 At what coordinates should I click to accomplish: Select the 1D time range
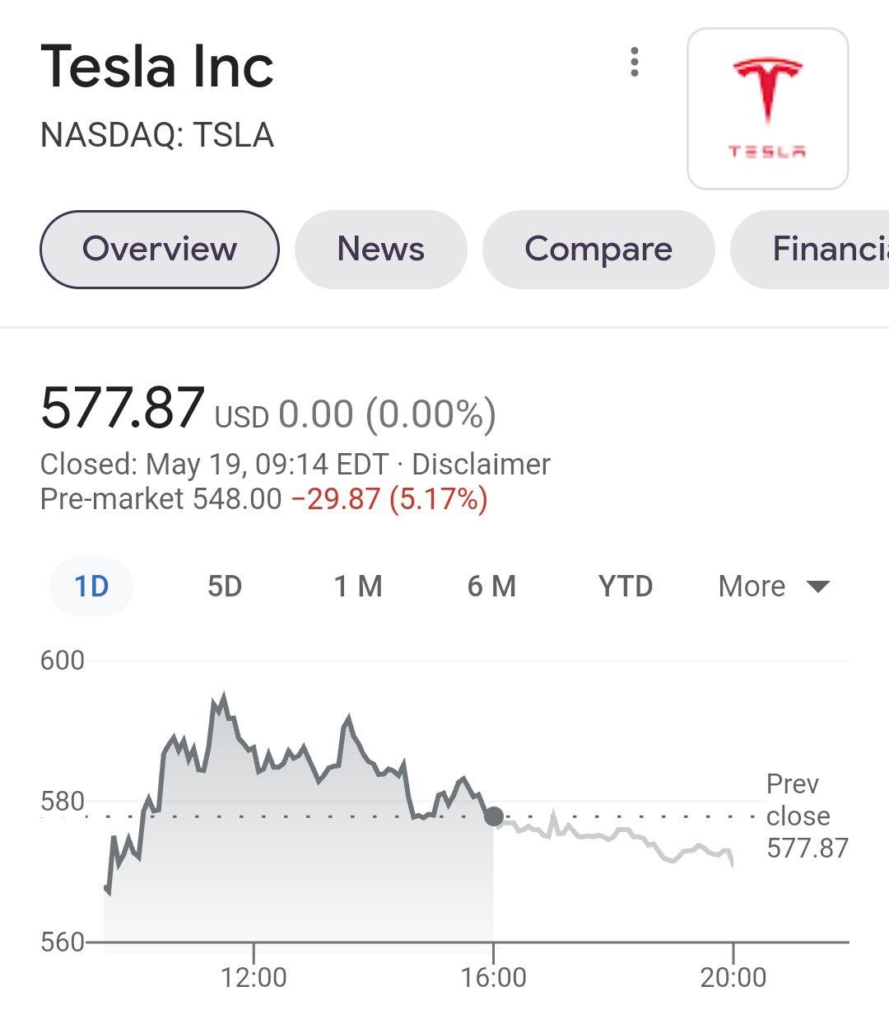91,586
